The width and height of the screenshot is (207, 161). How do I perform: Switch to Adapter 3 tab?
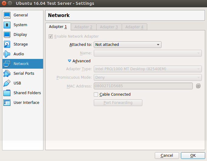coord(109,27)
